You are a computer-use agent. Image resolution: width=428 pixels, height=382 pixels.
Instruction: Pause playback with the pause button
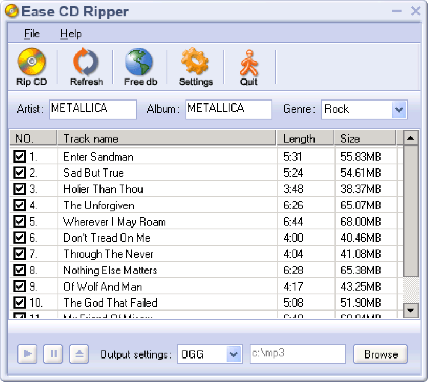click(x=53, y=354)
